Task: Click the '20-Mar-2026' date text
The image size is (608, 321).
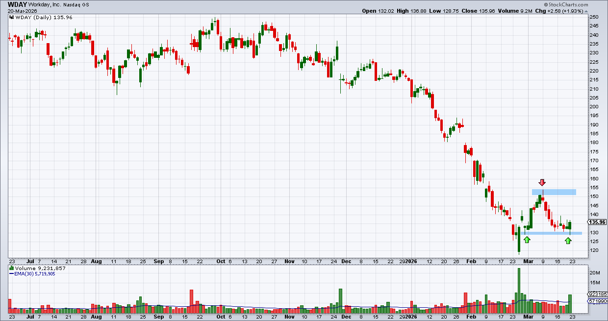Action: tap(22, 11)
